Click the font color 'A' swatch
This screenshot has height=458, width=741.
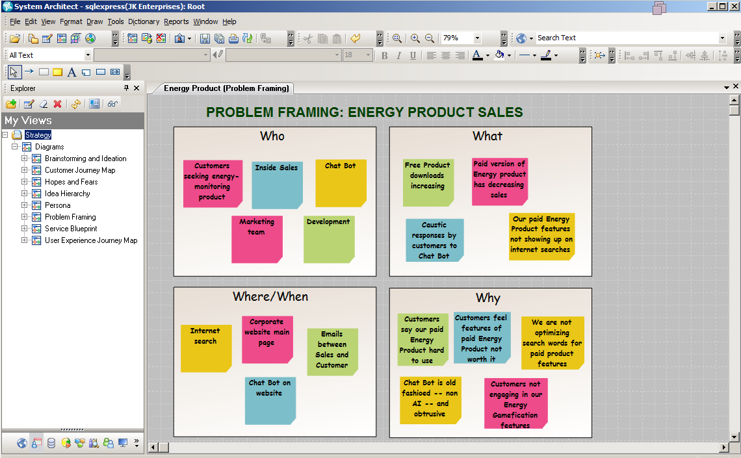point(477,56)
